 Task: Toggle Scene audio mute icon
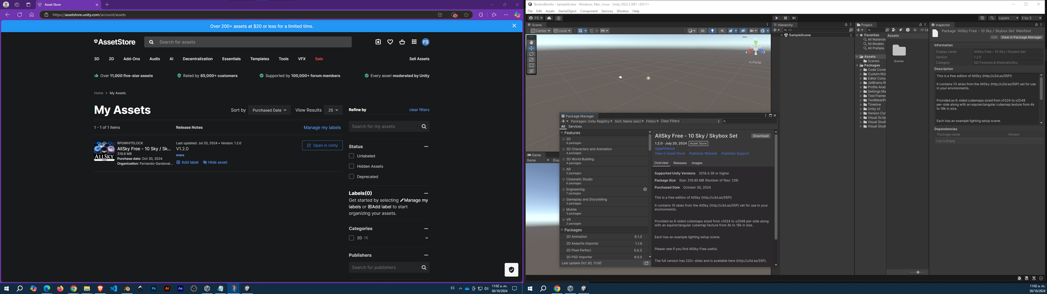click(x=722, y=31)
